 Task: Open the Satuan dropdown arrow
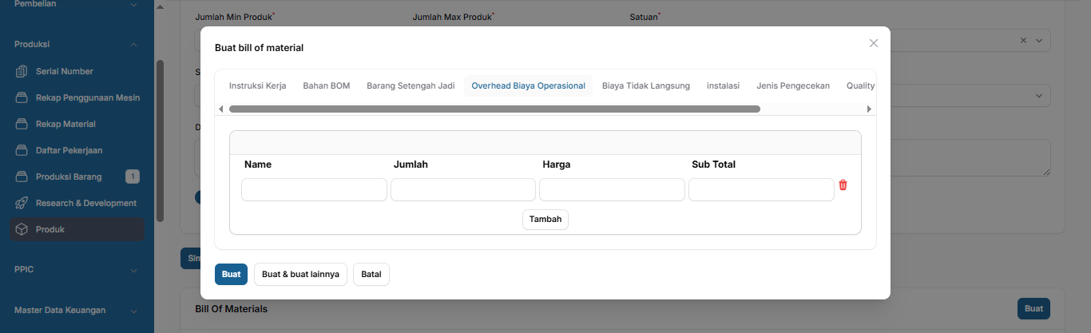click(1039, 41)
